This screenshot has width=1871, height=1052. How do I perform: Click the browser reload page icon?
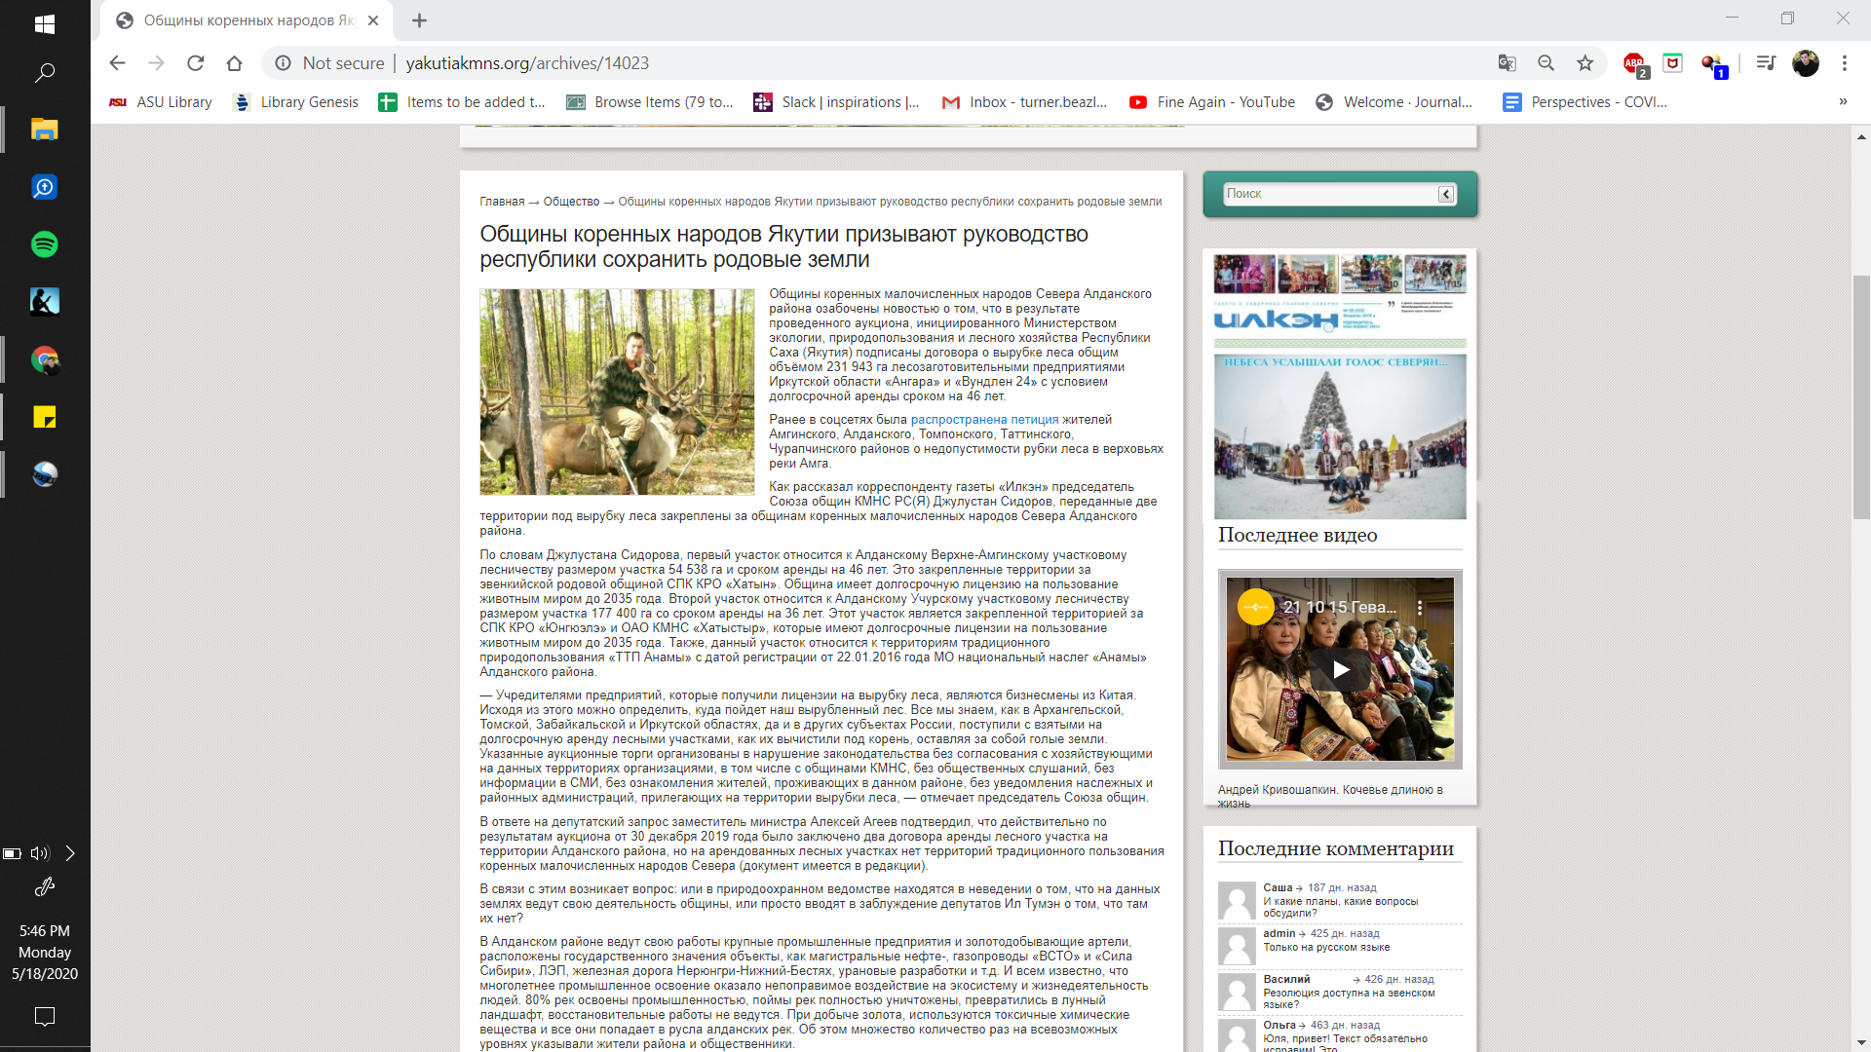click(x=195, y=63)
